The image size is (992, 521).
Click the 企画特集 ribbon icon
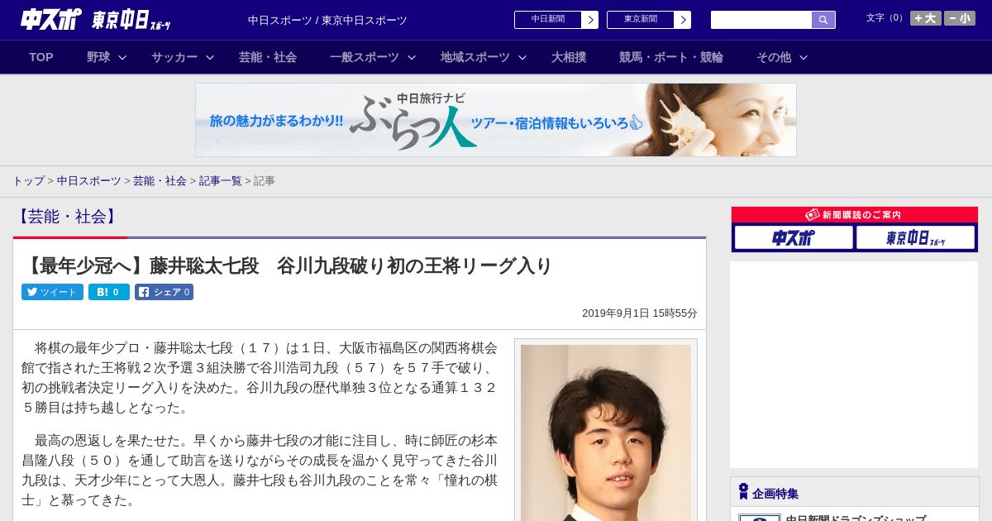[743, 492]
